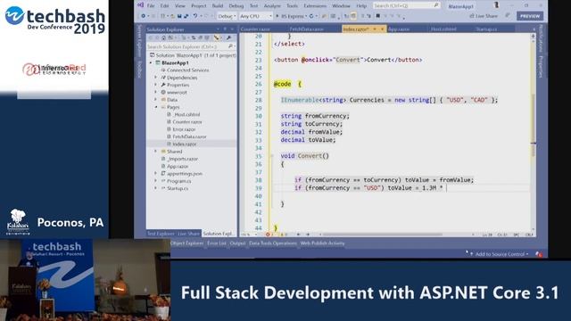Click the Save icon in toolbar
571x321 pixels.
(179, 16)
